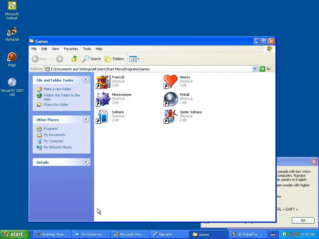This screenshot has width=319, height=239.
Task: Open My Computer from Other Places
Action: click(54, 141)
